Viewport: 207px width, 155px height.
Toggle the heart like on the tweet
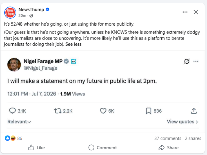[x=103, y=111]
